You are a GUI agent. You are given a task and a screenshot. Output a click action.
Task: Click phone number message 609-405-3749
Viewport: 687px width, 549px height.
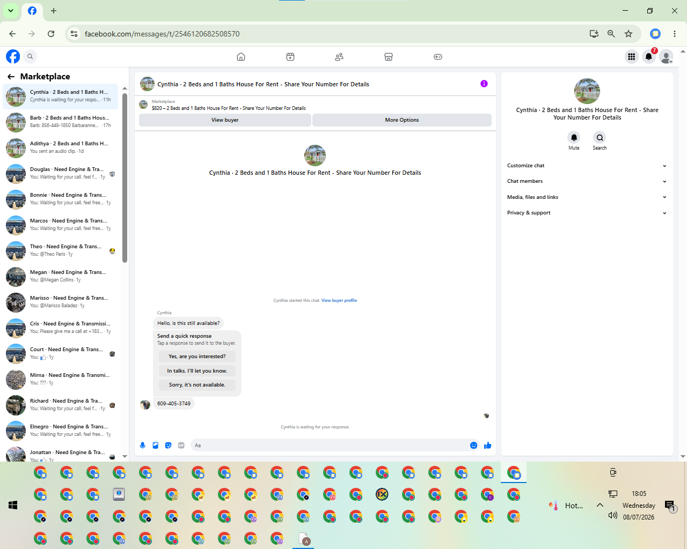tap(174, 404)
